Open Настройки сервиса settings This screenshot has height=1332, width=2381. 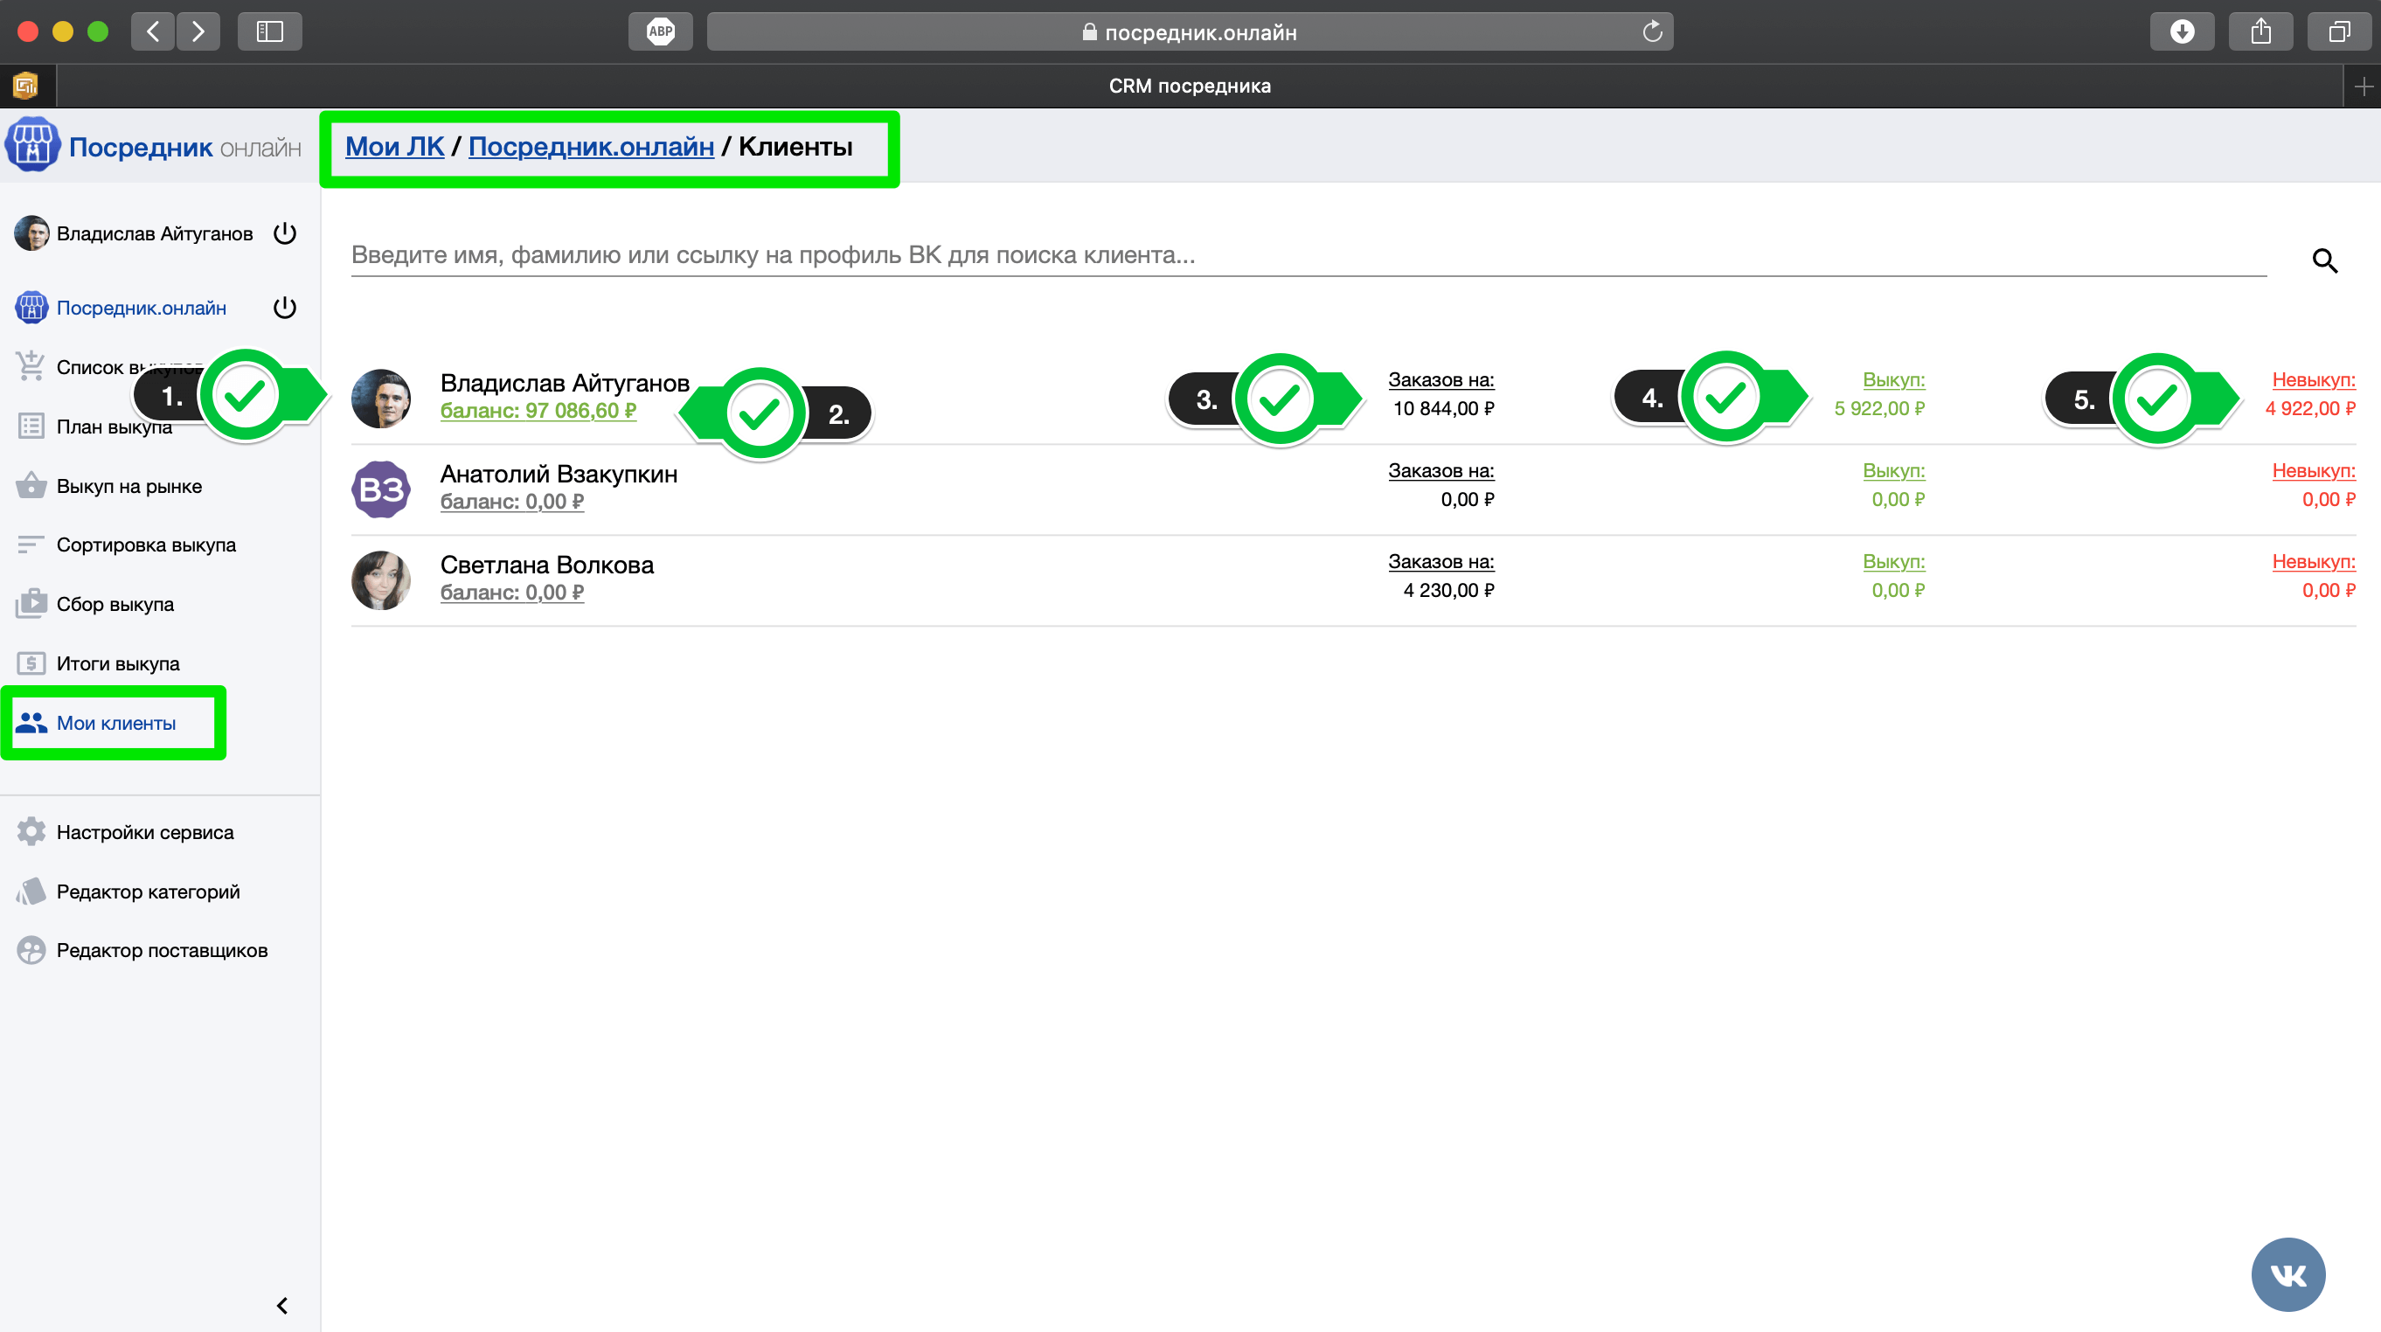tap(144, 832)
